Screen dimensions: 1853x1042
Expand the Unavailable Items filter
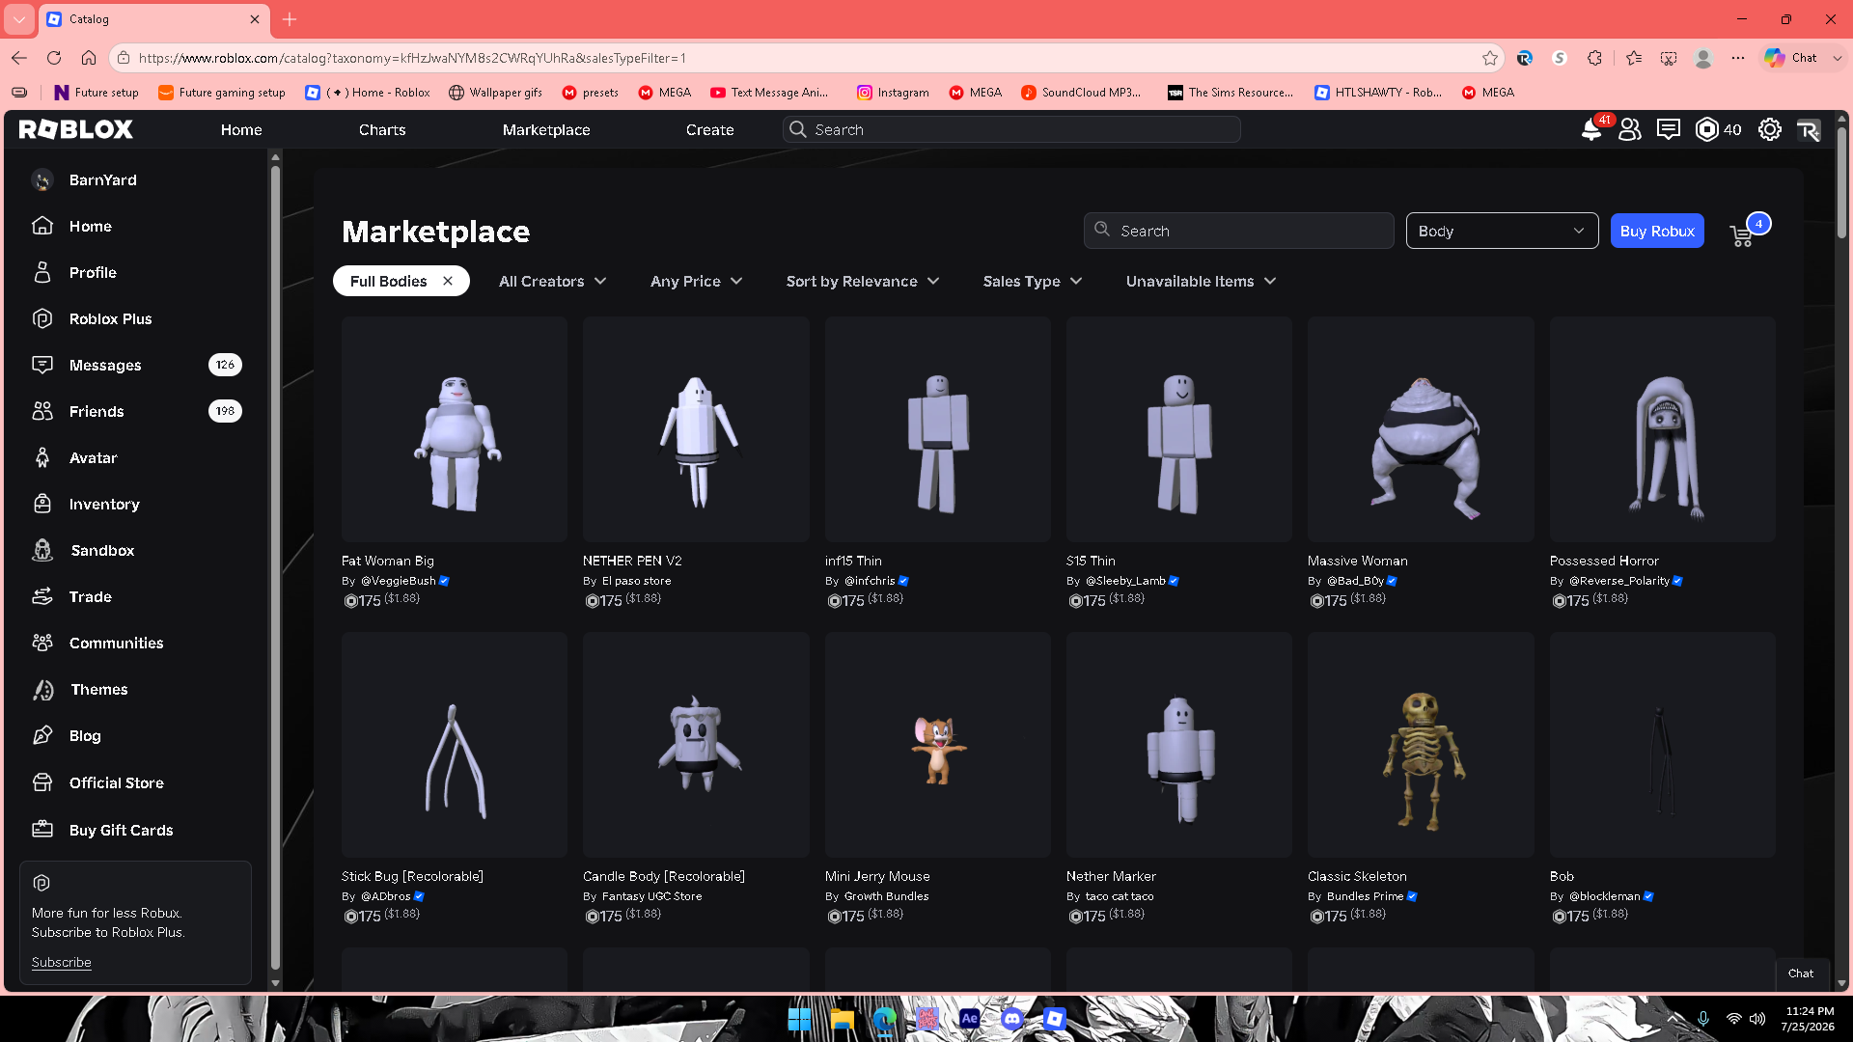click(x=1201, y=282)
